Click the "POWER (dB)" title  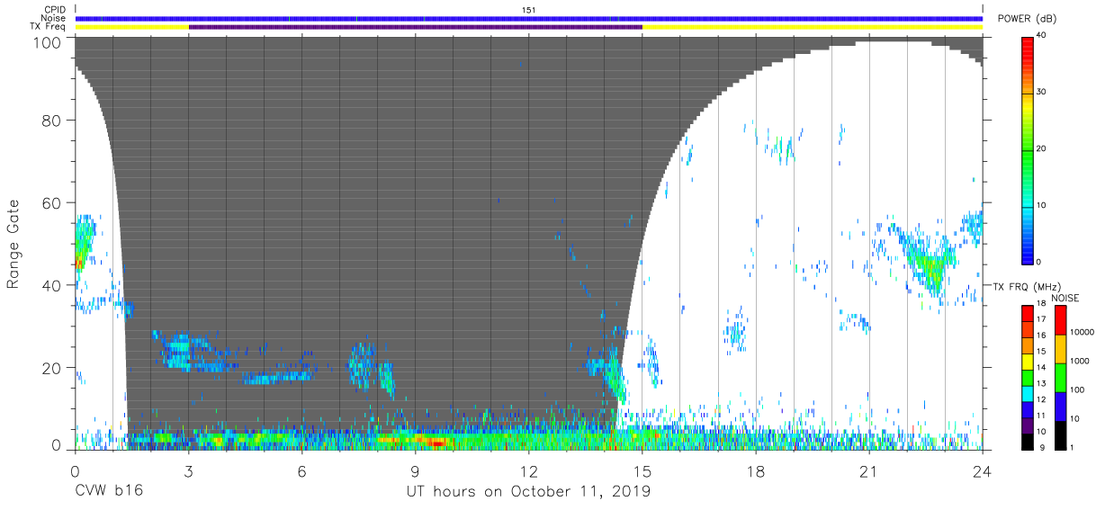tap(1025, 20)
